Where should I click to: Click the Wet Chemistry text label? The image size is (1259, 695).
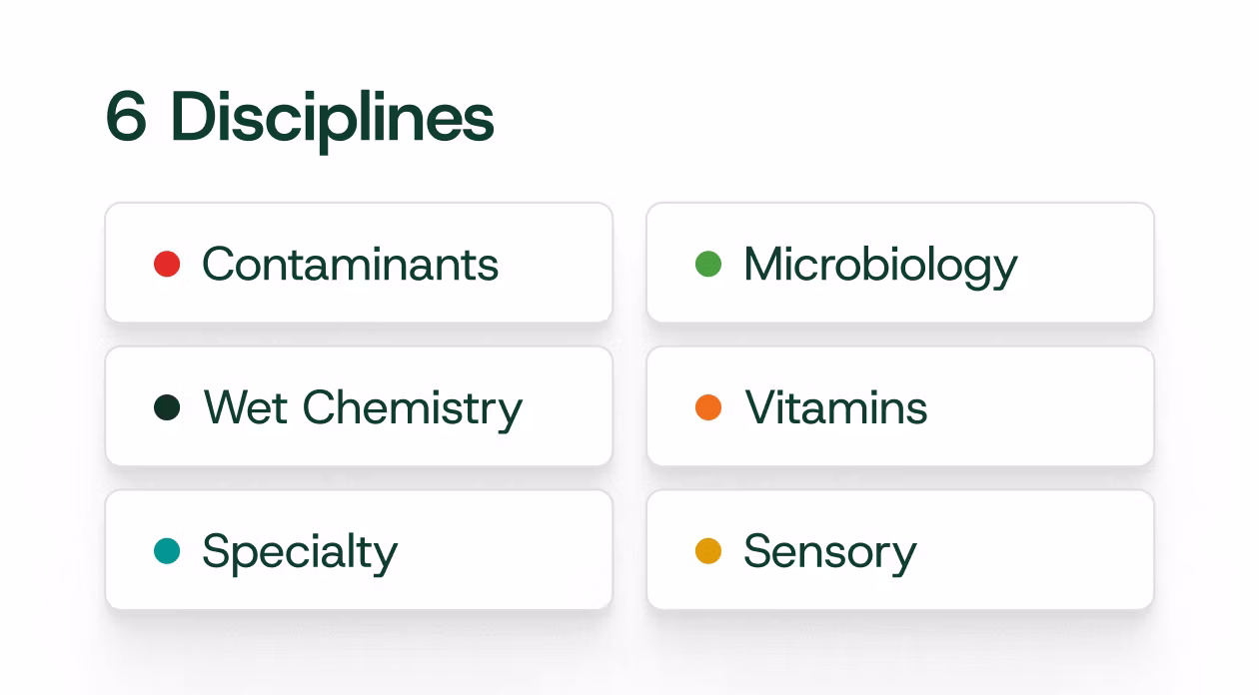point(363,409)
